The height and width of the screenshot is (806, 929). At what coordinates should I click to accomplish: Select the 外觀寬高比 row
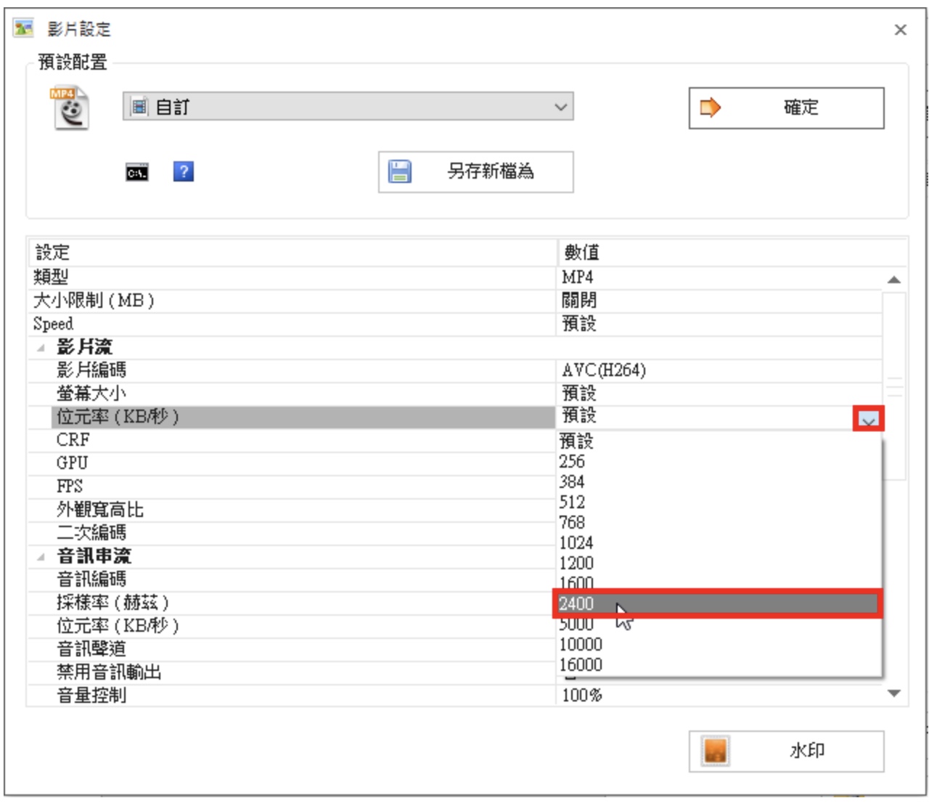click(292, 510)
